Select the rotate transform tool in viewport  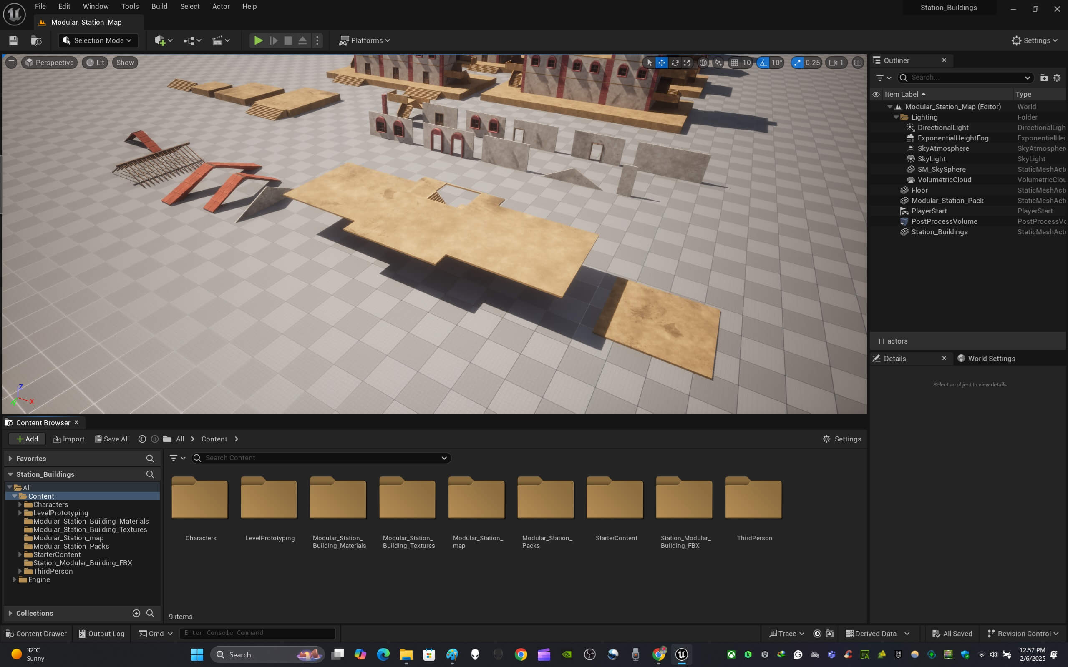click(675, 63)
